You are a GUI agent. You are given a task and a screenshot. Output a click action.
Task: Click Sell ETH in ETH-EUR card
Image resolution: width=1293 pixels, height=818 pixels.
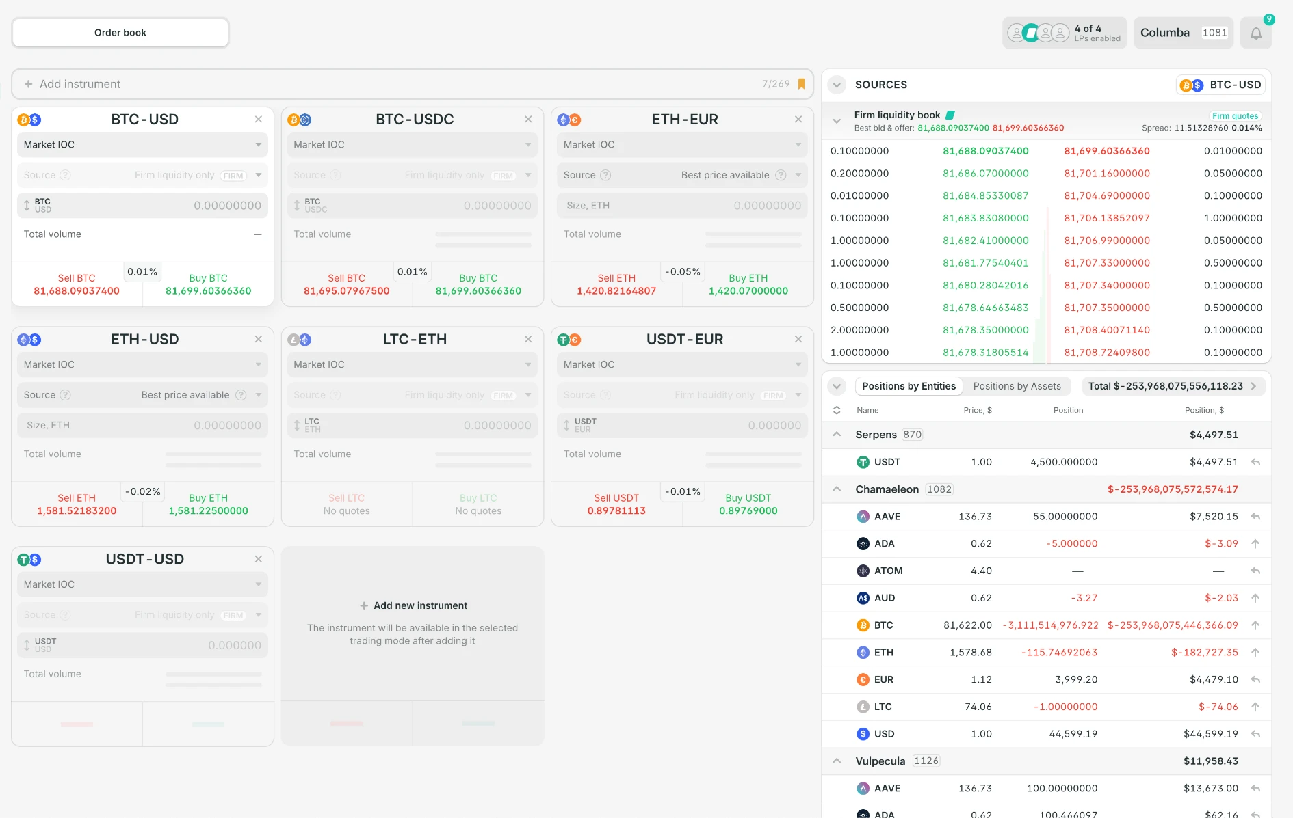click(x=616, y=284)
